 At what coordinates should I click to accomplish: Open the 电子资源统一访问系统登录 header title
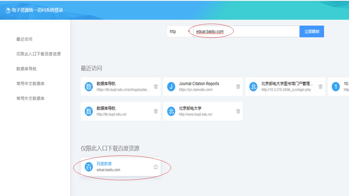(37, 10)
